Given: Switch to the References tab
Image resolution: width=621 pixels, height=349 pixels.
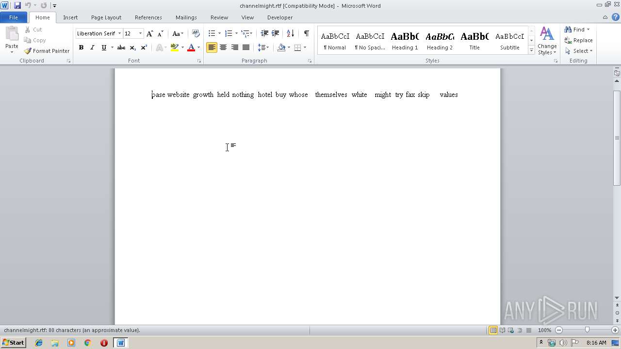Looking at the screenshot, I should coord(148,17).
